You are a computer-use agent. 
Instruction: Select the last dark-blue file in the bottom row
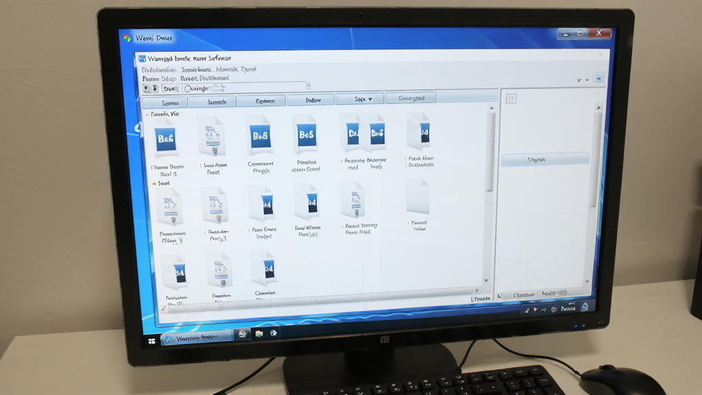[264, 268]
